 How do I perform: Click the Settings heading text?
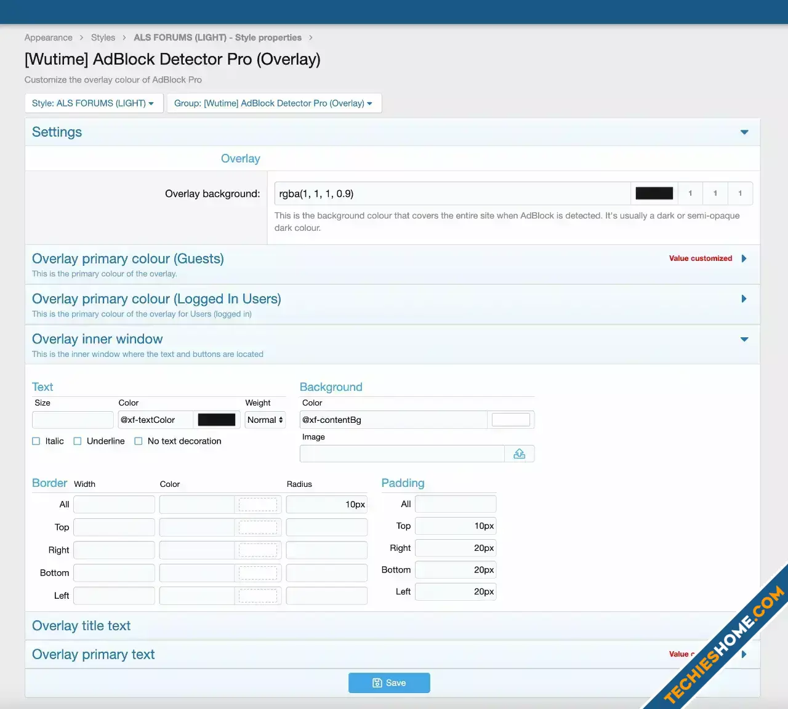click(57, 132)
